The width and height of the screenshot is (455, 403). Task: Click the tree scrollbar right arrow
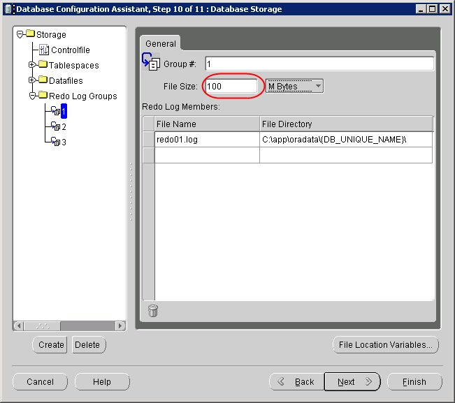[120, 326]
